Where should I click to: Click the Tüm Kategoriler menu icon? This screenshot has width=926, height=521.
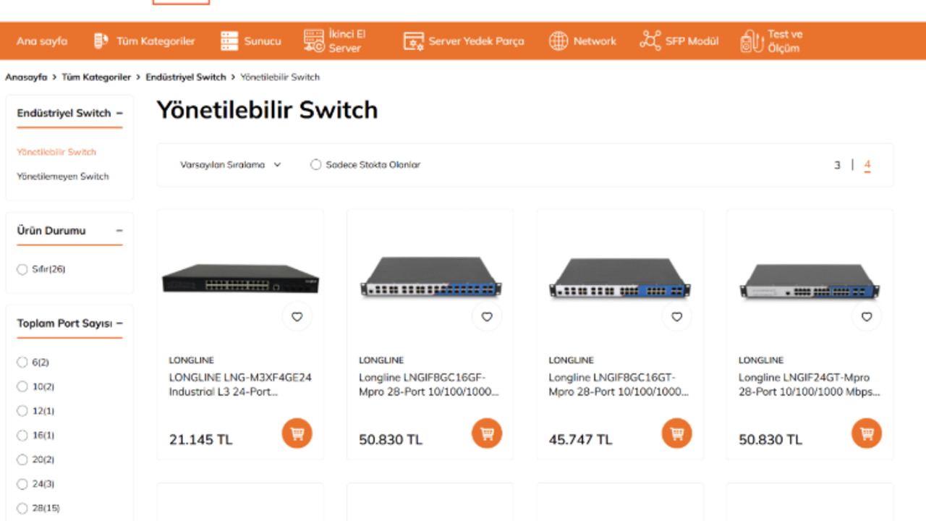click(101, 41)
